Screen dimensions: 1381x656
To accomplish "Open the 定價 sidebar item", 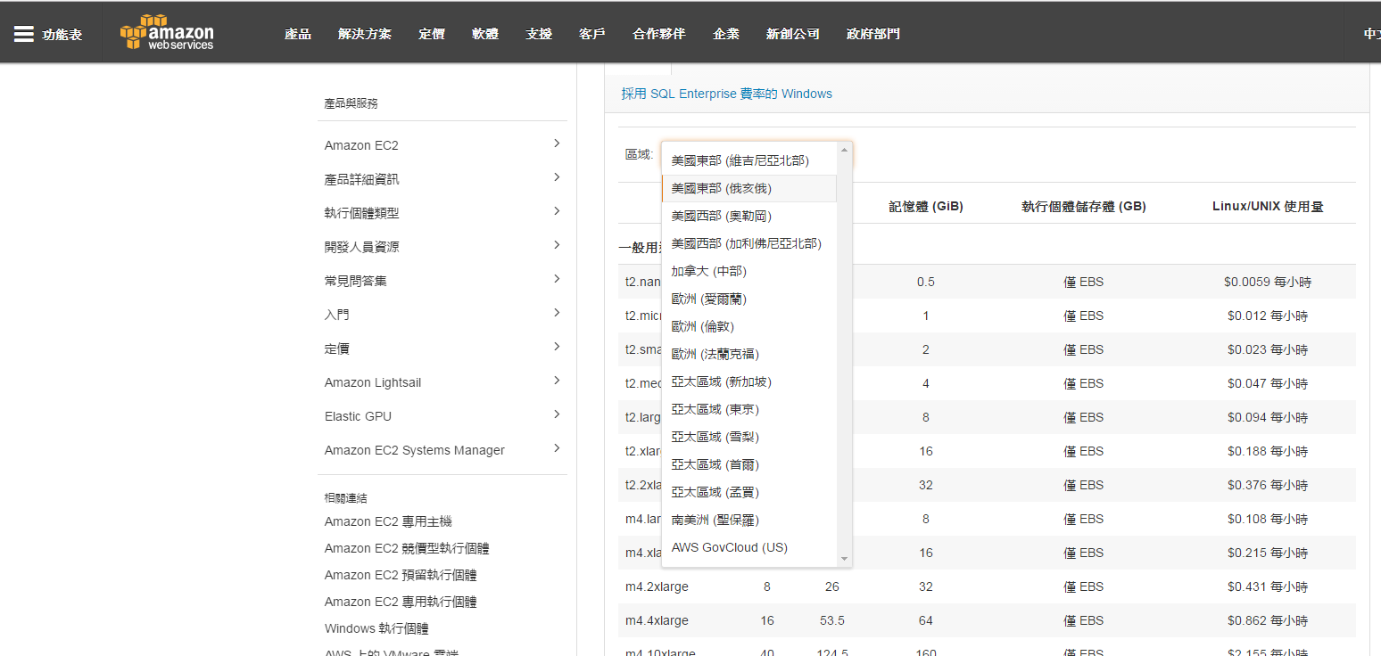I will point(337,348).
